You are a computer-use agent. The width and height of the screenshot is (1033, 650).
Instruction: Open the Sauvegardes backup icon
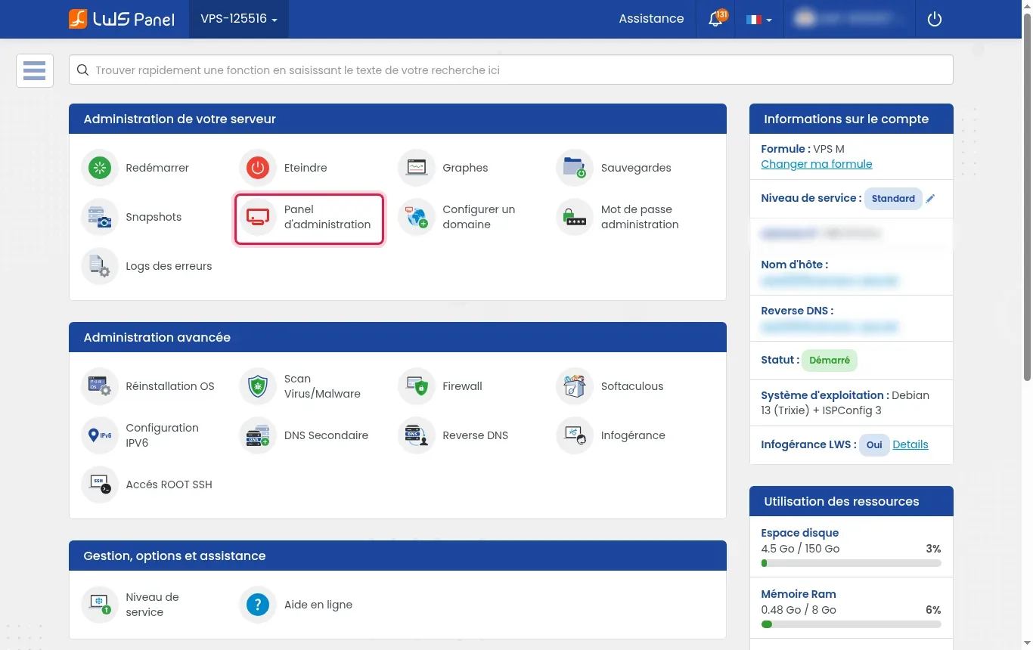575,168
